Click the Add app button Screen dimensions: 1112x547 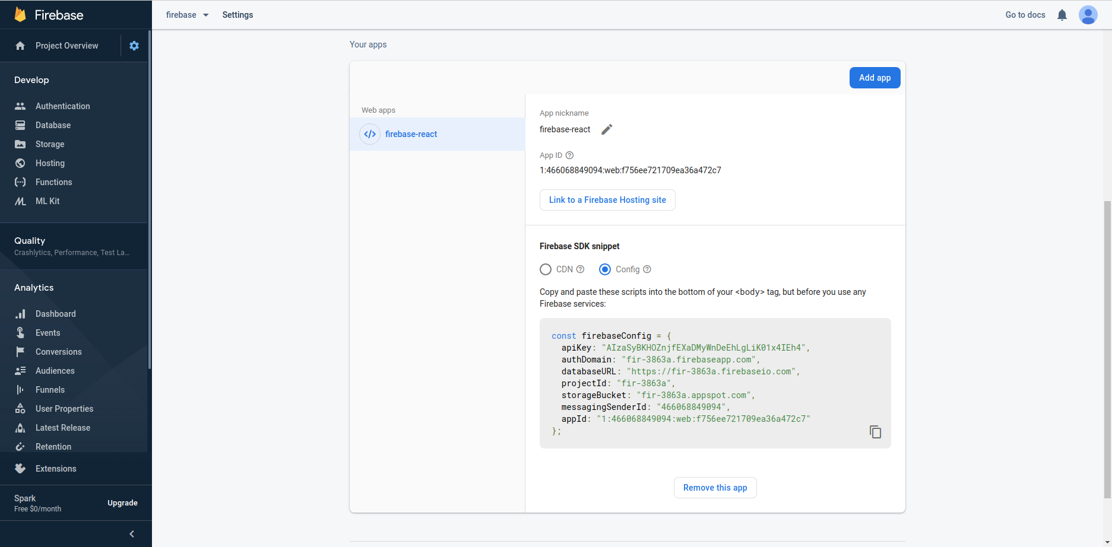pos(875,78)
